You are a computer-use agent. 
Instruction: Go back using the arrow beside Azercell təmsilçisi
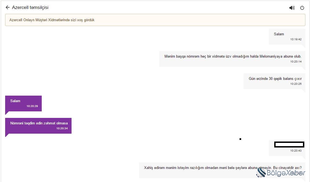point(8,8)
